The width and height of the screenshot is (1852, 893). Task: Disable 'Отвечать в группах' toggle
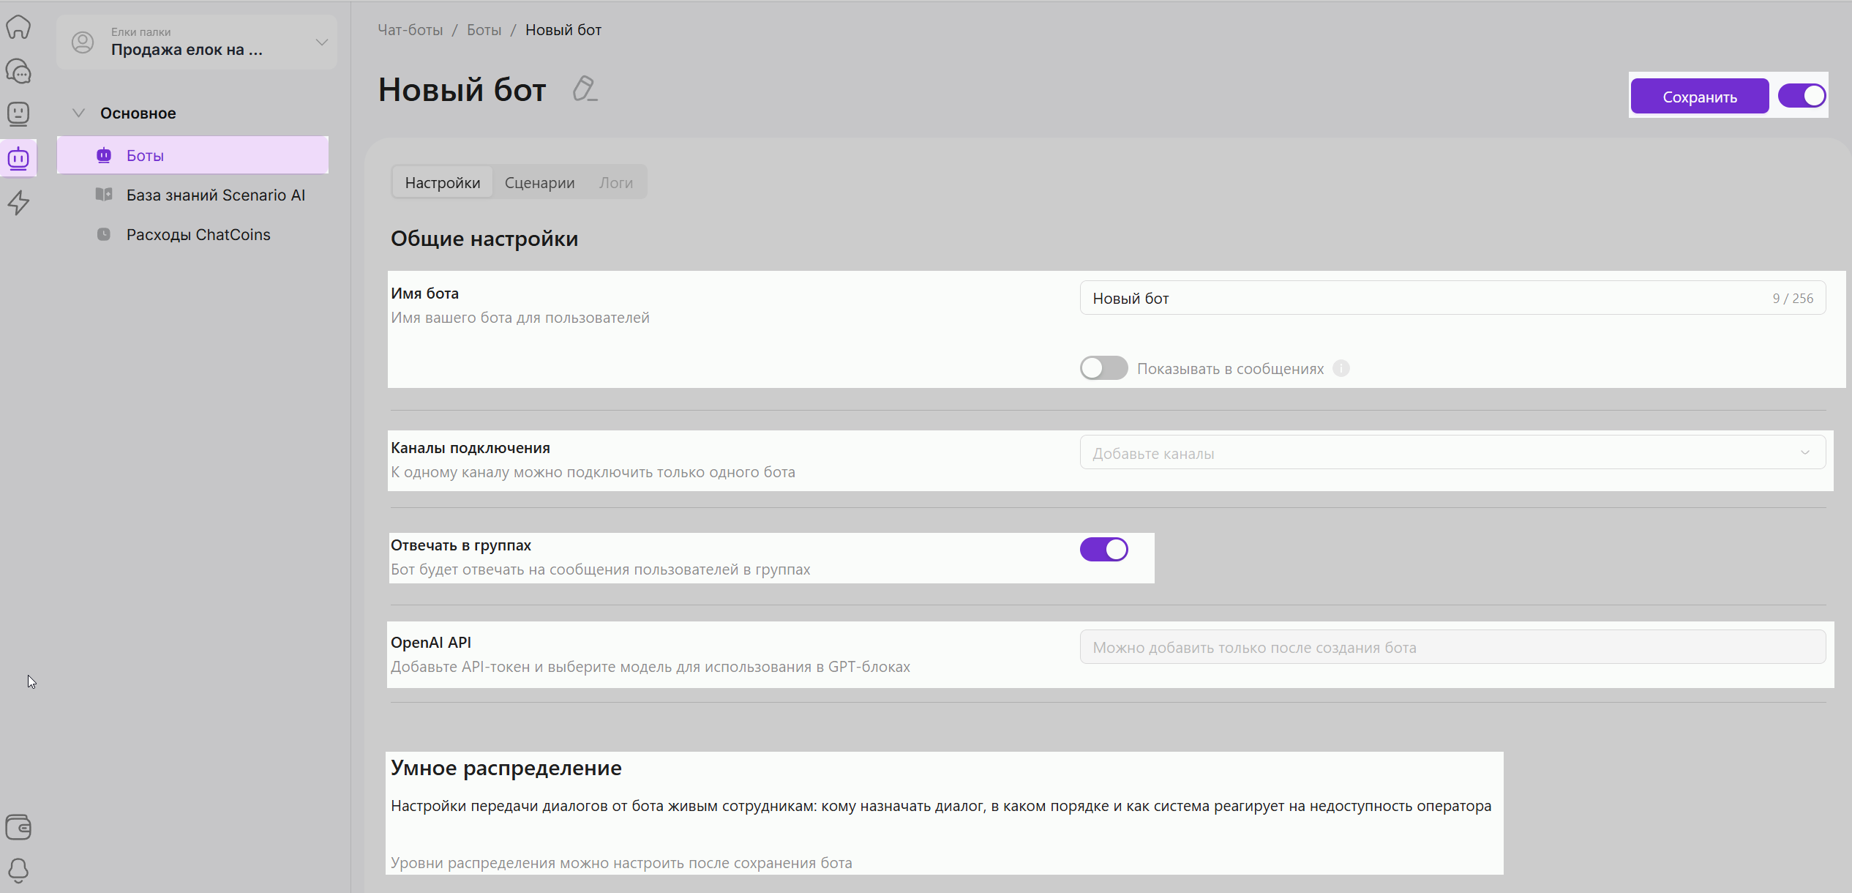(x=1103, y=549)
